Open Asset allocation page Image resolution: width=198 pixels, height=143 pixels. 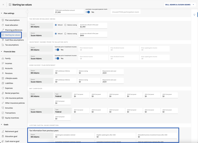(x=12, y=25)
